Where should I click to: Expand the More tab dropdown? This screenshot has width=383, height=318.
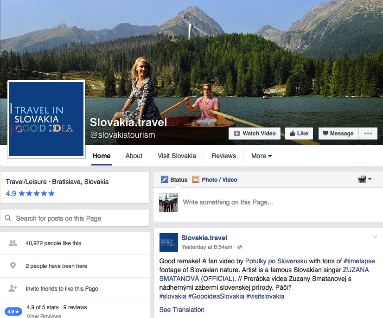pyautogui.click(x=262, y=156)
